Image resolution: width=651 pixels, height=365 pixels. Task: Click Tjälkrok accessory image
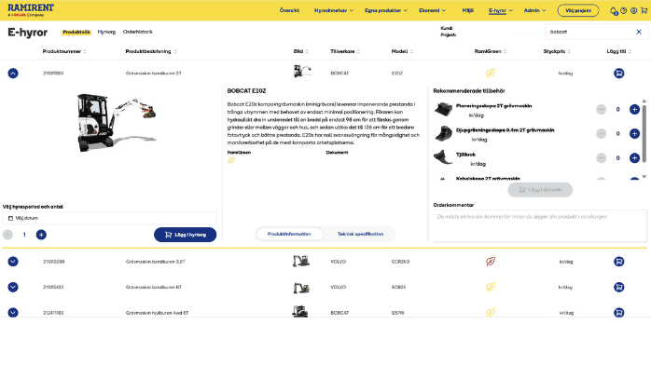443,157
